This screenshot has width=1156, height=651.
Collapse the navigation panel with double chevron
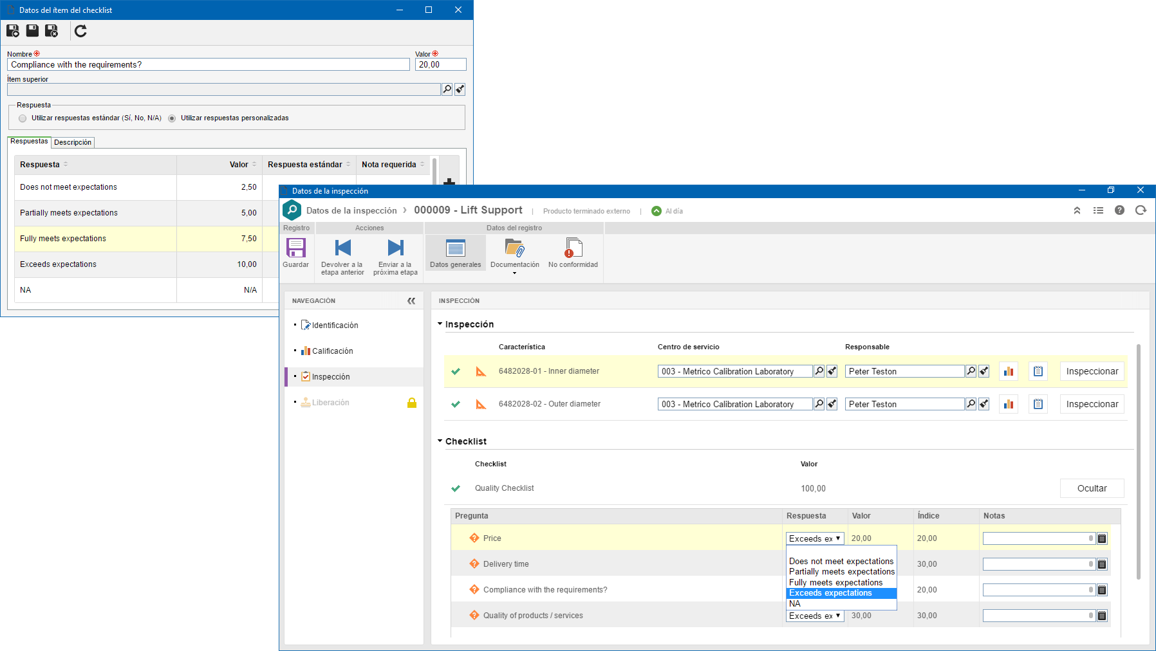pyautogui.click(x=411, y=301)
